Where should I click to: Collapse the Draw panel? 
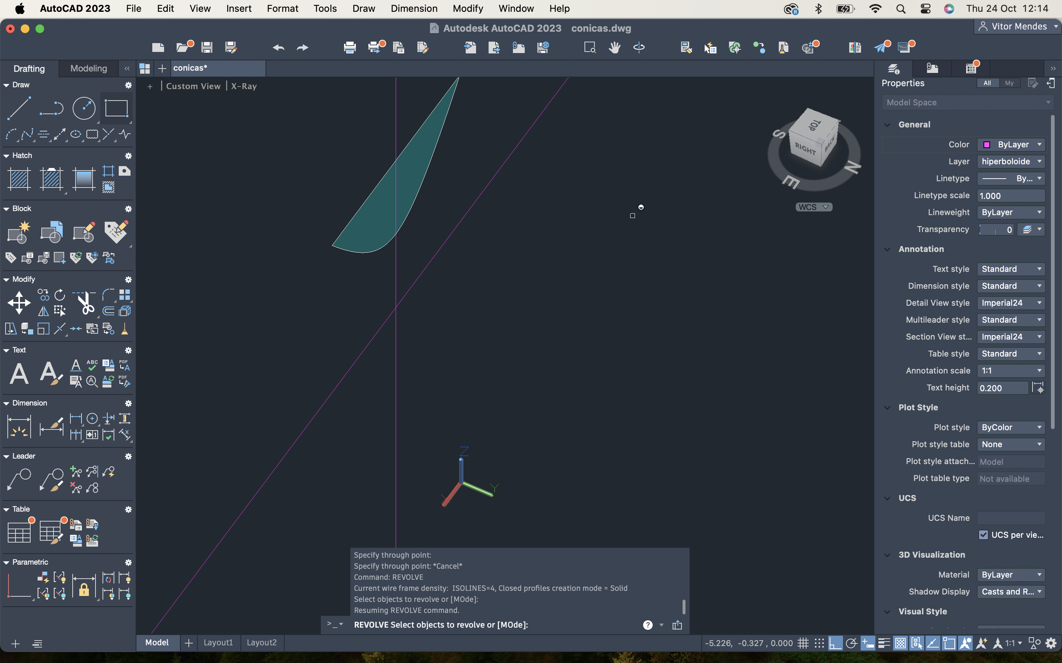[x=6, y=85]
